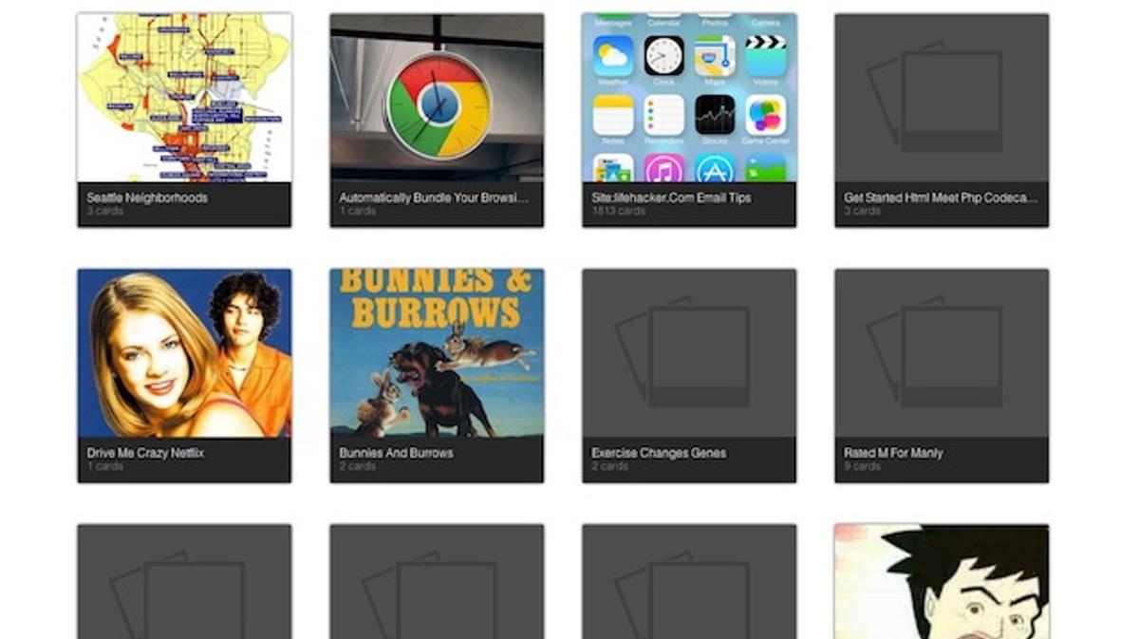Click the 'Exercise Changes Genes' title
1139x639 pixels.
[x=659, y=453]
